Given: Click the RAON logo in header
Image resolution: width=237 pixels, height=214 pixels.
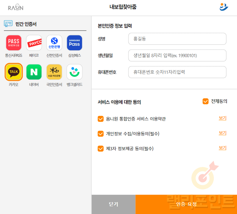Looking at the screenshot, I should click(16, 7).
